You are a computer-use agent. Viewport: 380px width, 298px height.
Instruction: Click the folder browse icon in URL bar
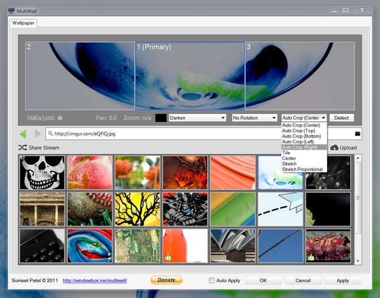point(358,133)
